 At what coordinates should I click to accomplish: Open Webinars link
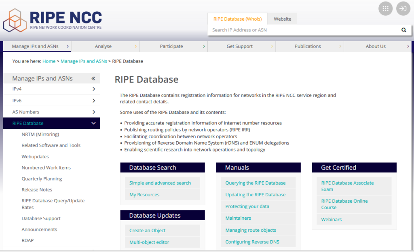pos(332,220)
